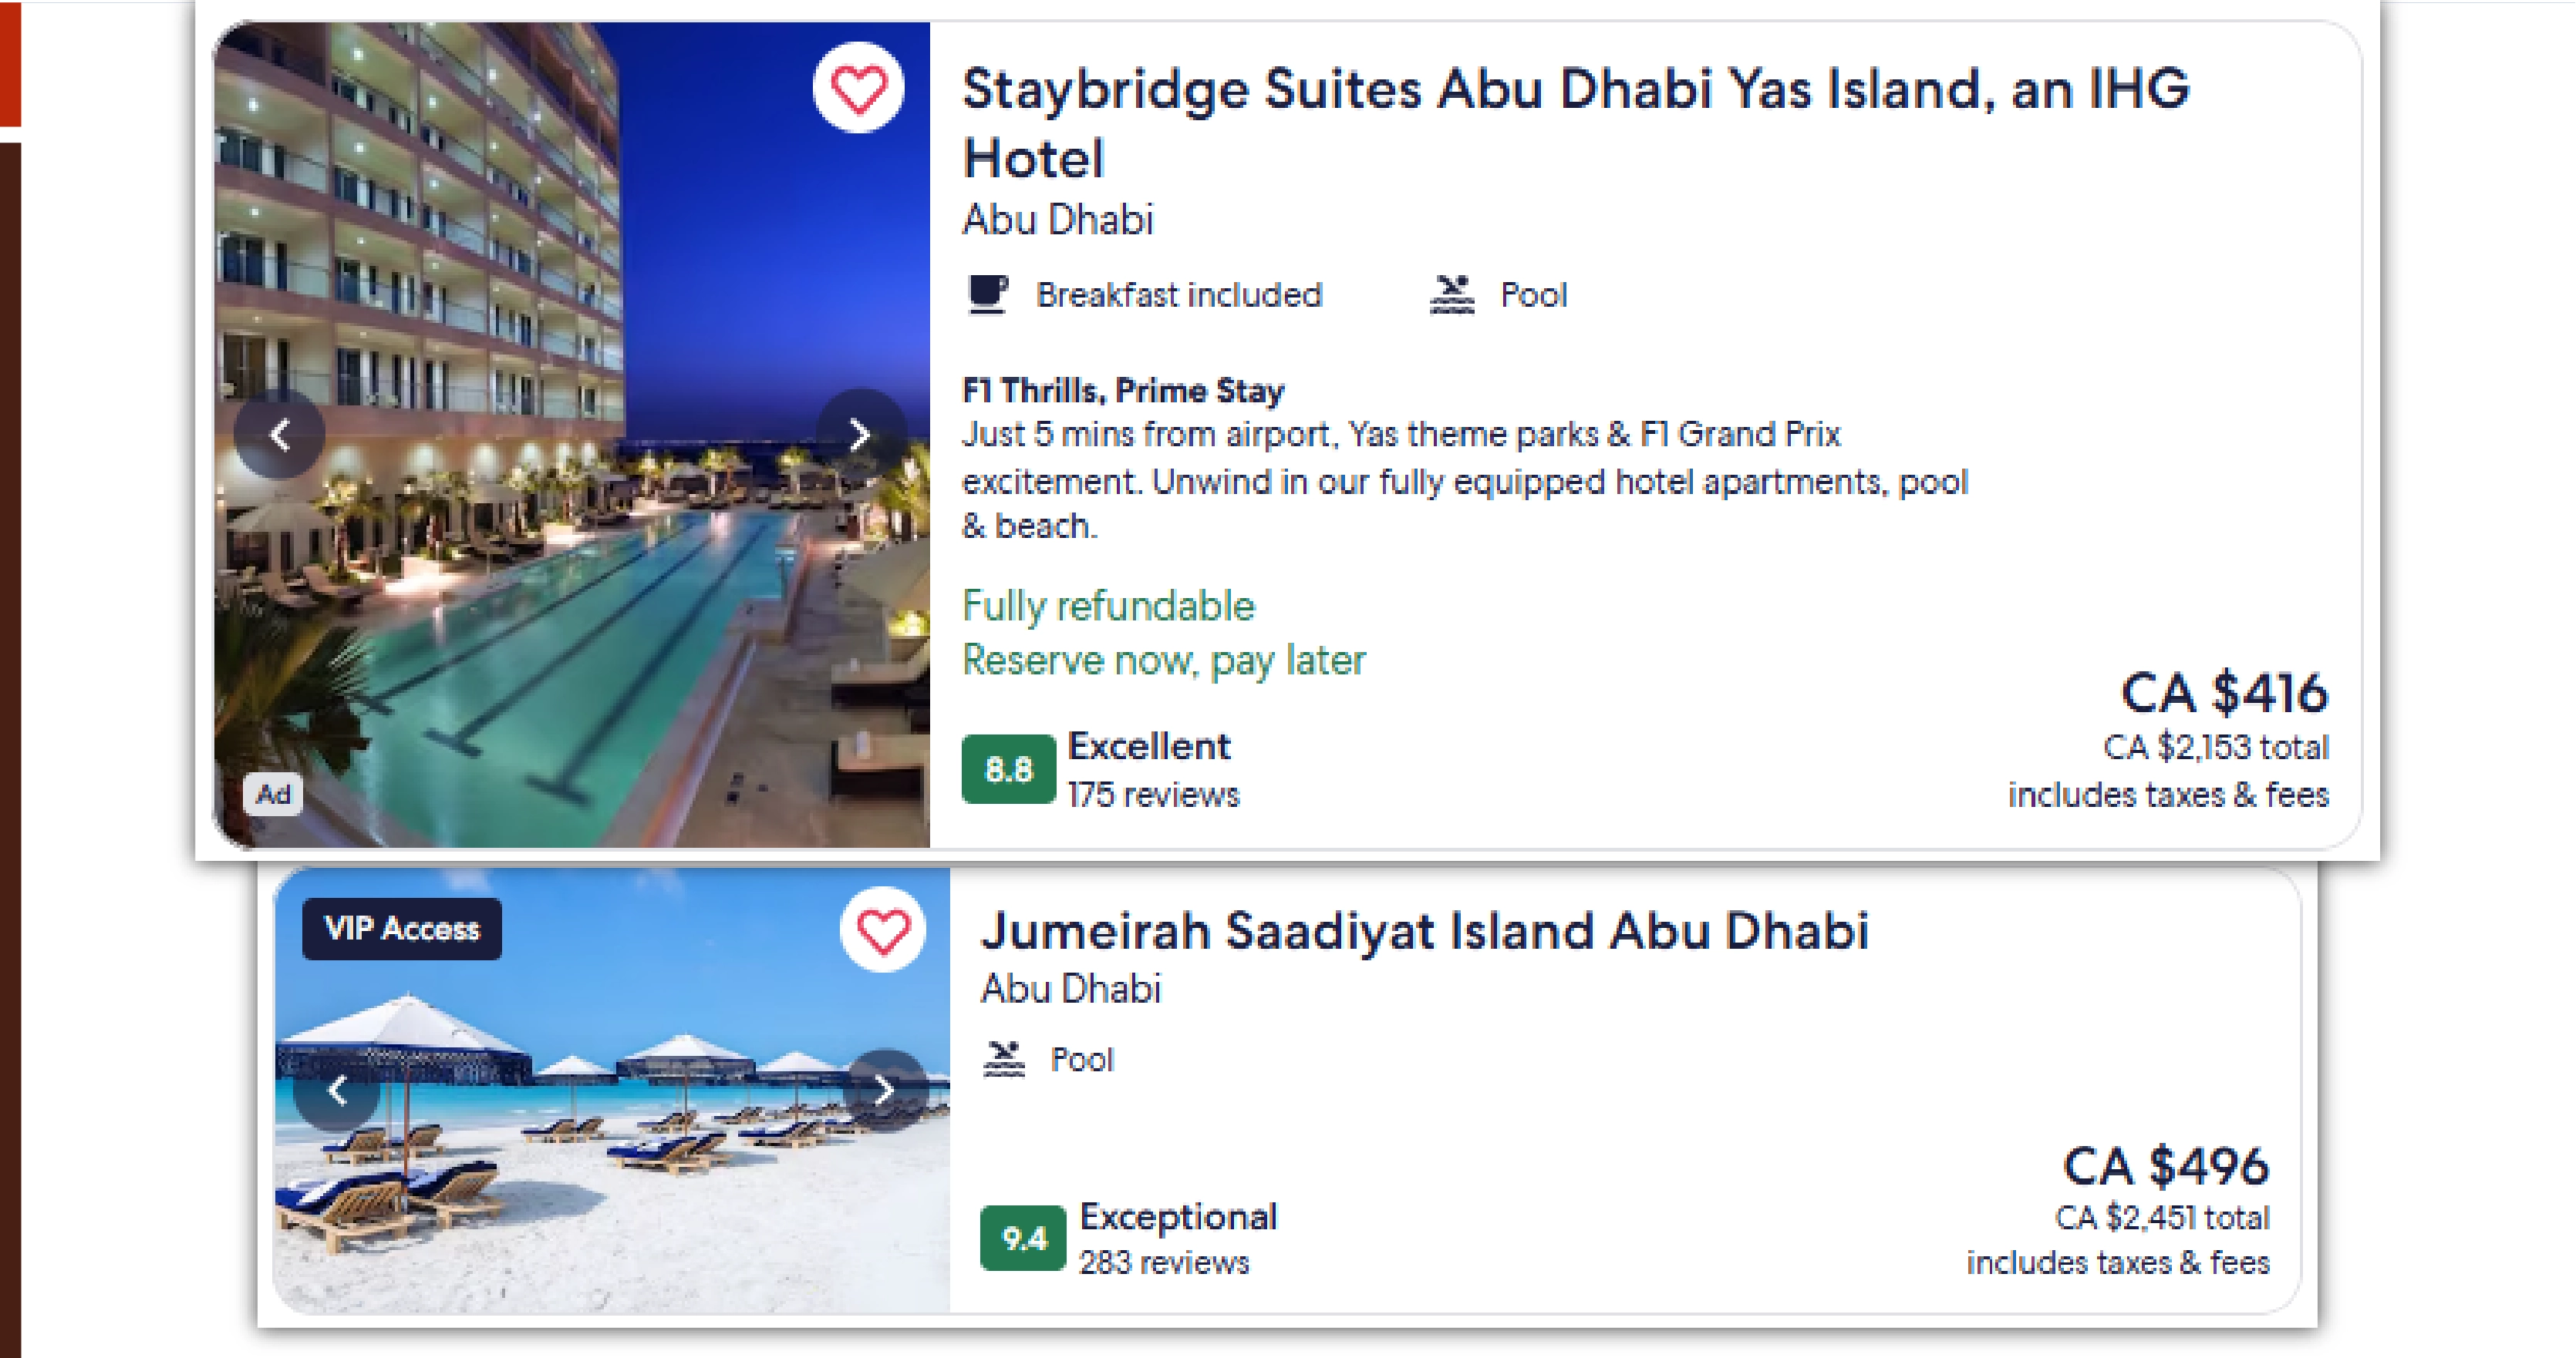The width and height of the screenshot is (2576, 1358).
Task: Open the 283 reviews link
Action: (1164, 1263)
